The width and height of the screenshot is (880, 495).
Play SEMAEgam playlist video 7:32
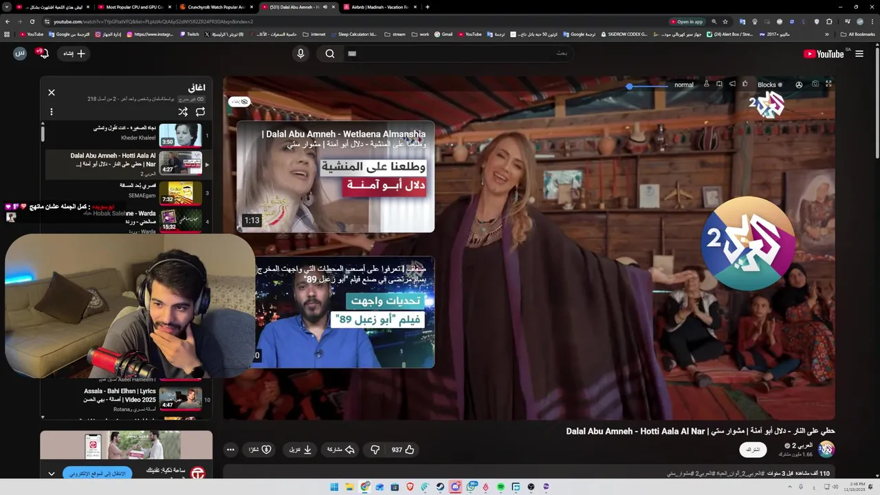pyautogui.click(x=127, y=192)
